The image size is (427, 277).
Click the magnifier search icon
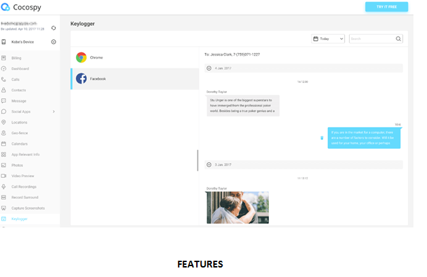tap(398, 39)
